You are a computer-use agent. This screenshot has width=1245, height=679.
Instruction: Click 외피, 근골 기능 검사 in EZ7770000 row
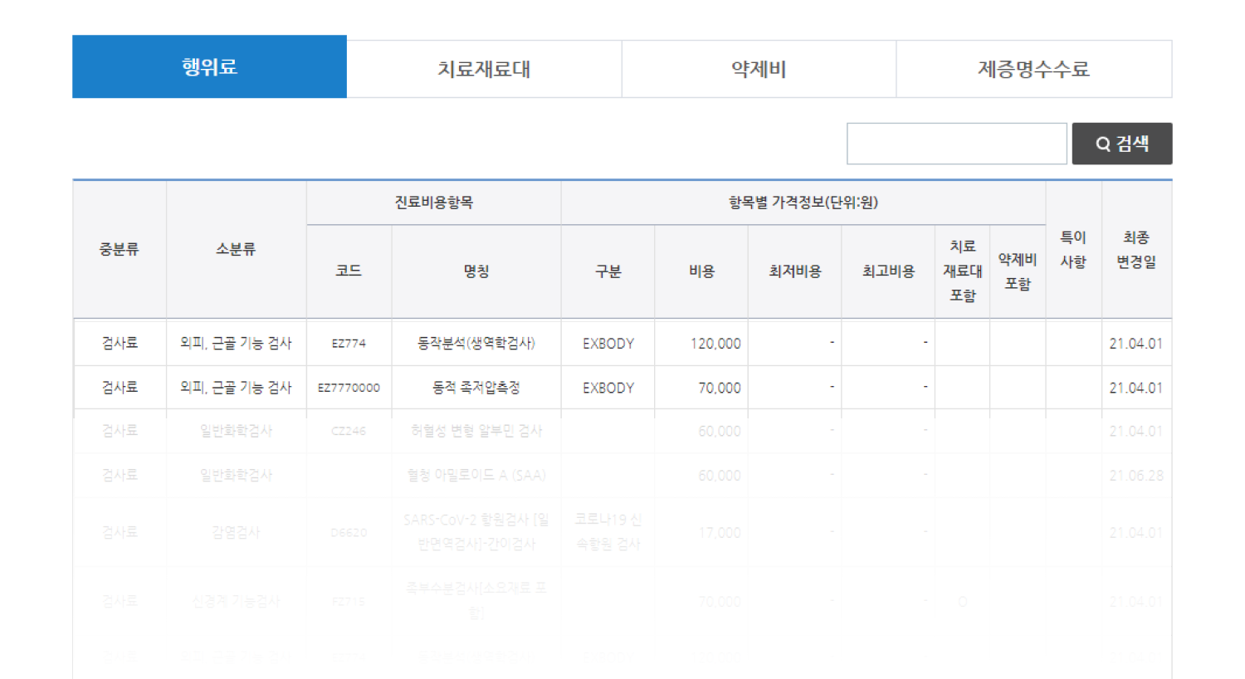(x=236, y=388)
